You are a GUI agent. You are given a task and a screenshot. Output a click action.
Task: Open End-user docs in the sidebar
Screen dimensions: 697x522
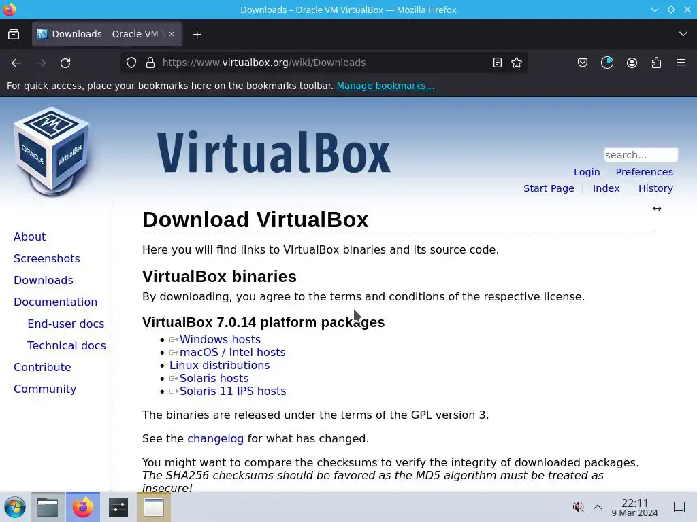pyautogui.click(x=66, y=324)
